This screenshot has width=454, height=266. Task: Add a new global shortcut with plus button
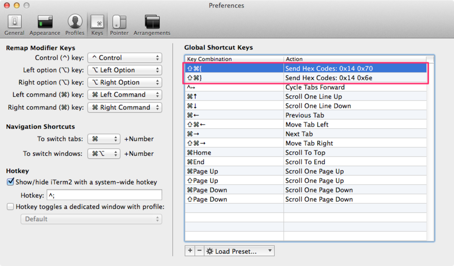click(x=190, y=251)
